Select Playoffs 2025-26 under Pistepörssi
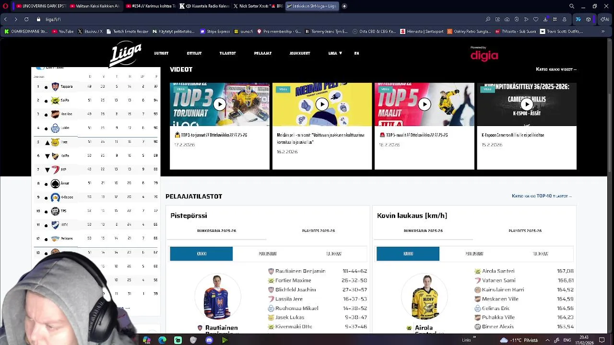Viewport: 614px width, 345px height. coord(319,231)
